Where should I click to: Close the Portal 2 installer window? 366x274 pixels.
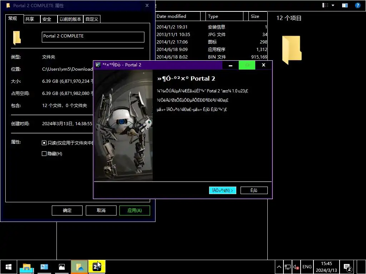[263, 65]
